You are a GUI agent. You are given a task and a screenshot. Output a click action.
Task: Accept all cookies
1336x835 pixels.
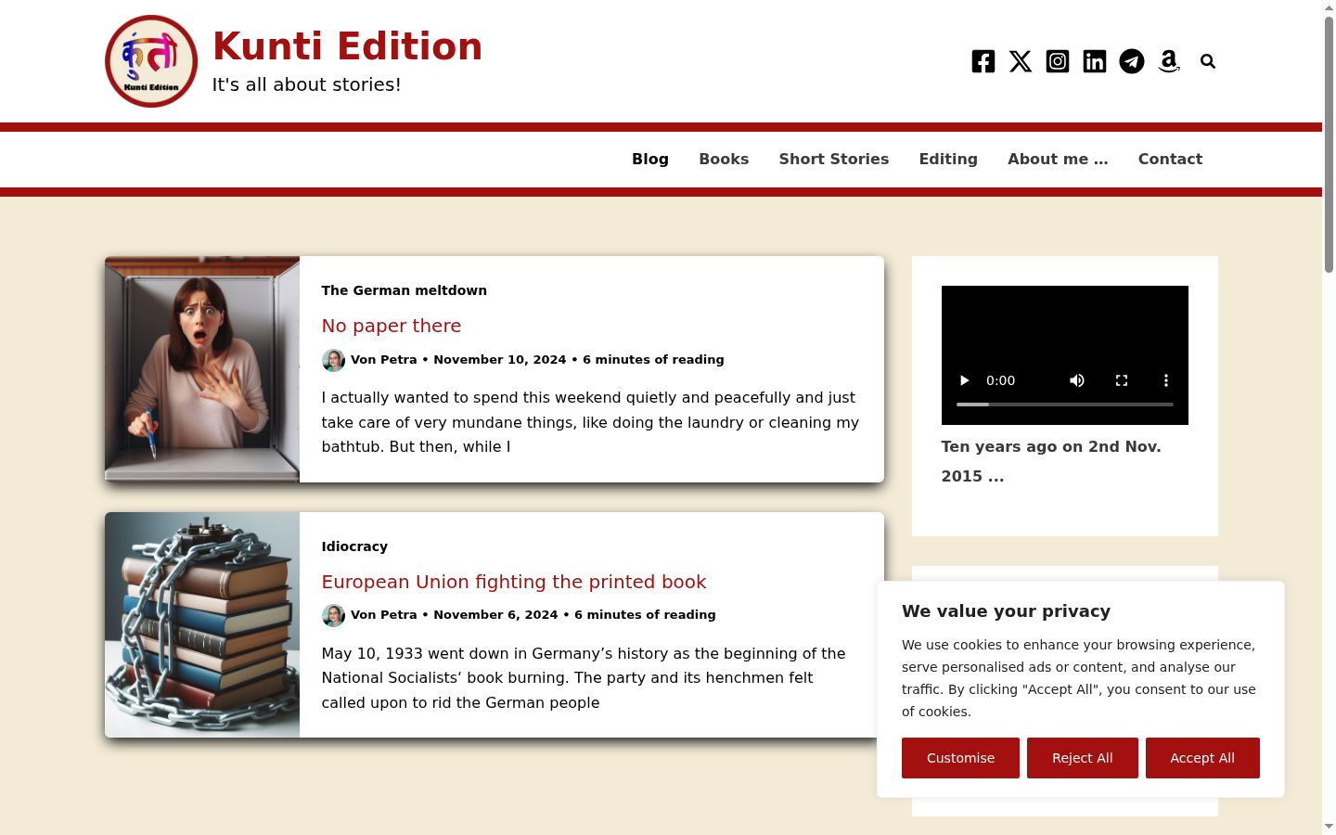pos(1202,758)
